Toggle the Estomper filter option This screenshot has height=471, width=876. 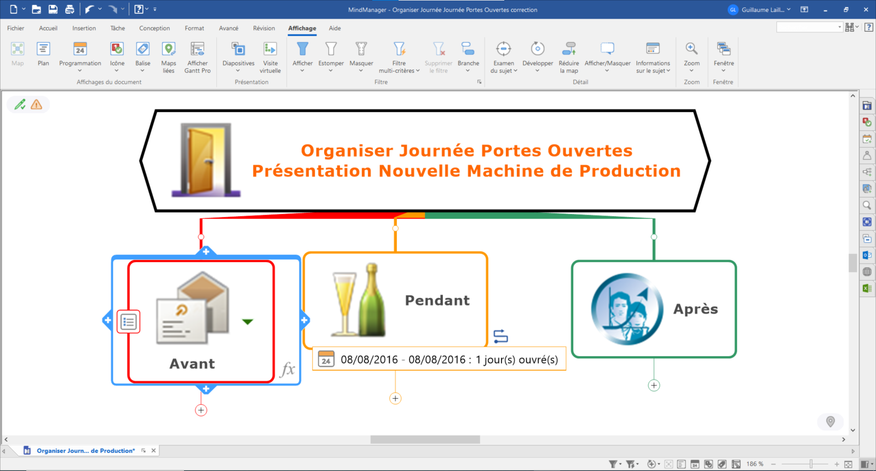(x=331, y=49)
